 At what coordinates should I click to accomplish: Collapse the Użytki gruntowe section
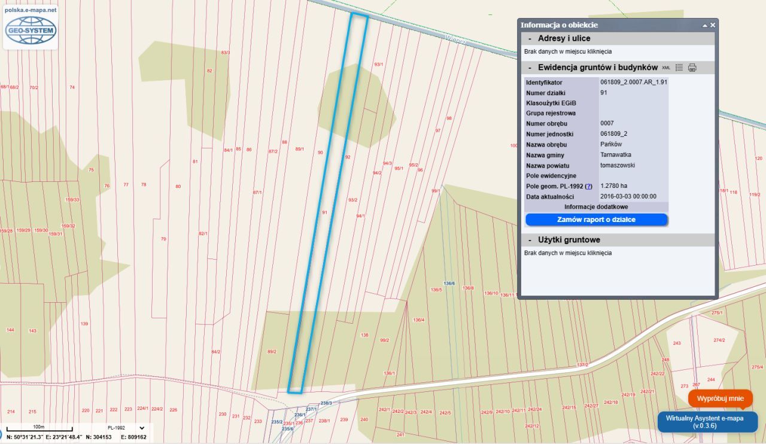[530, 240]
